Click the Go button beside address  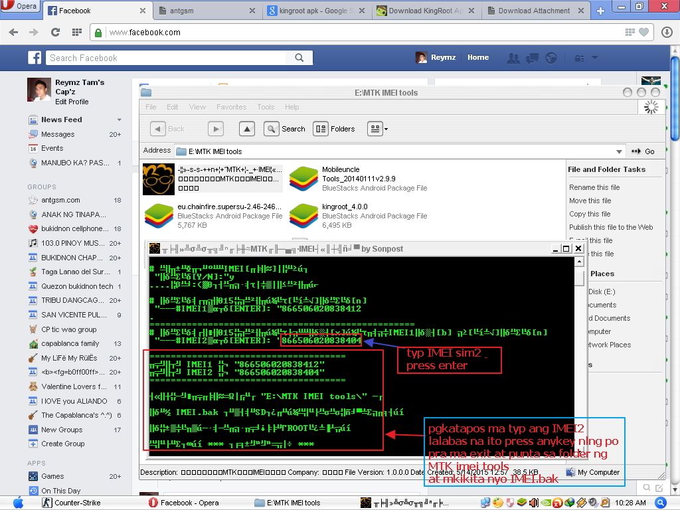(x=643, y=151)
